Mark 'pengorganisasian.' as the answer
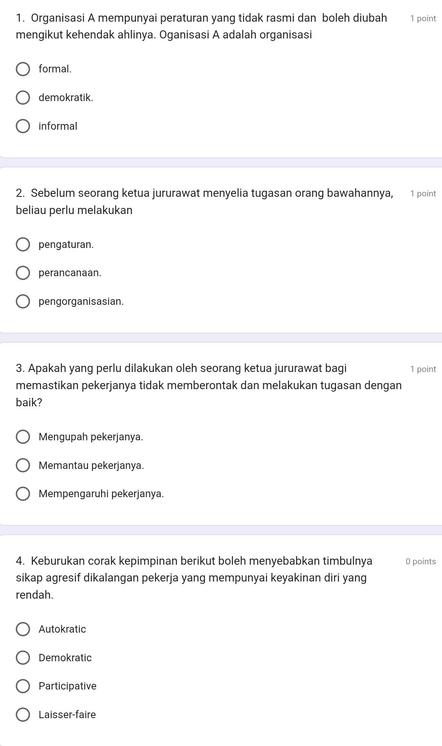Image resolution: width=442 pixels, height=746 pixels. point(23,302)
